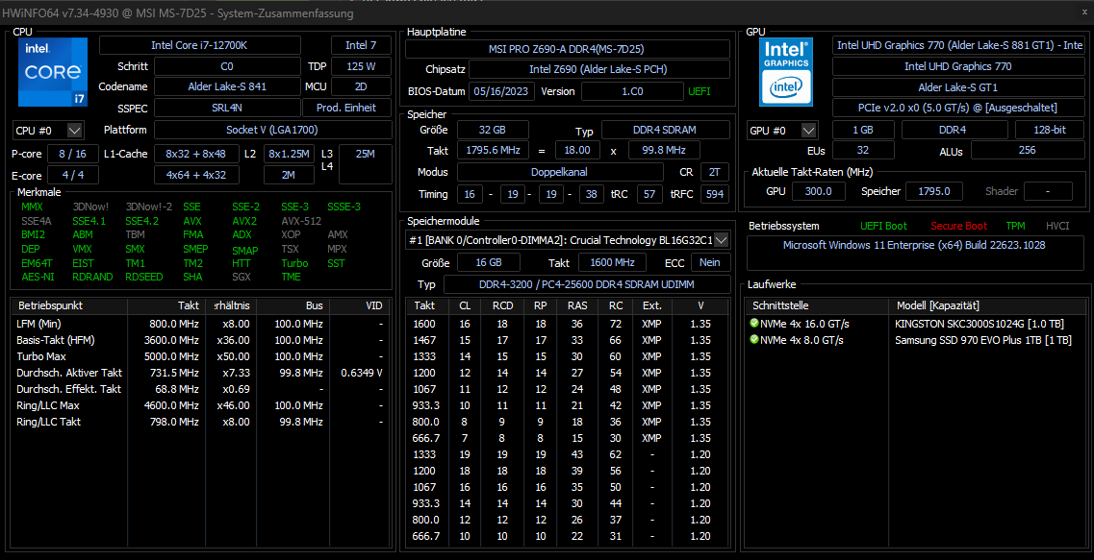Click the green UEFI label beside BIOS version

[700, 91]
